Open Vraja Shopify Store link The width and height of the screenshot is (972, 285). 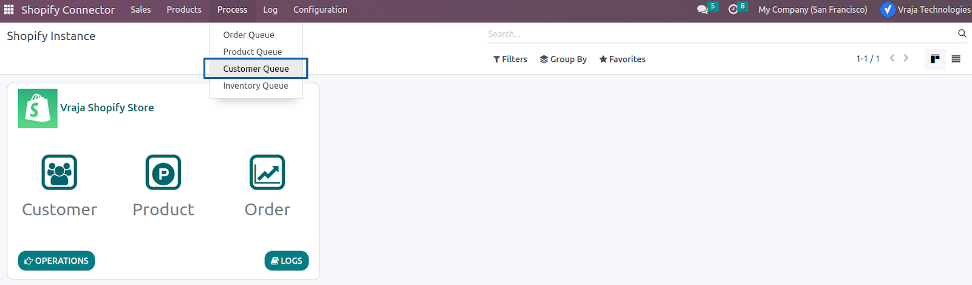[107, 108]
